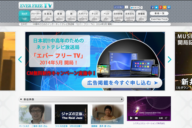Click the tweet count 0
Image resolution: width=192 pixels, height=128 pixels.
click(141, 8)
